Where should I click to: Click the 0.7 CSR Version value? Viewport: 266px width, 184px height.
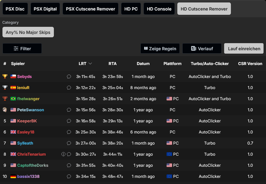click(x=250, y=143)
